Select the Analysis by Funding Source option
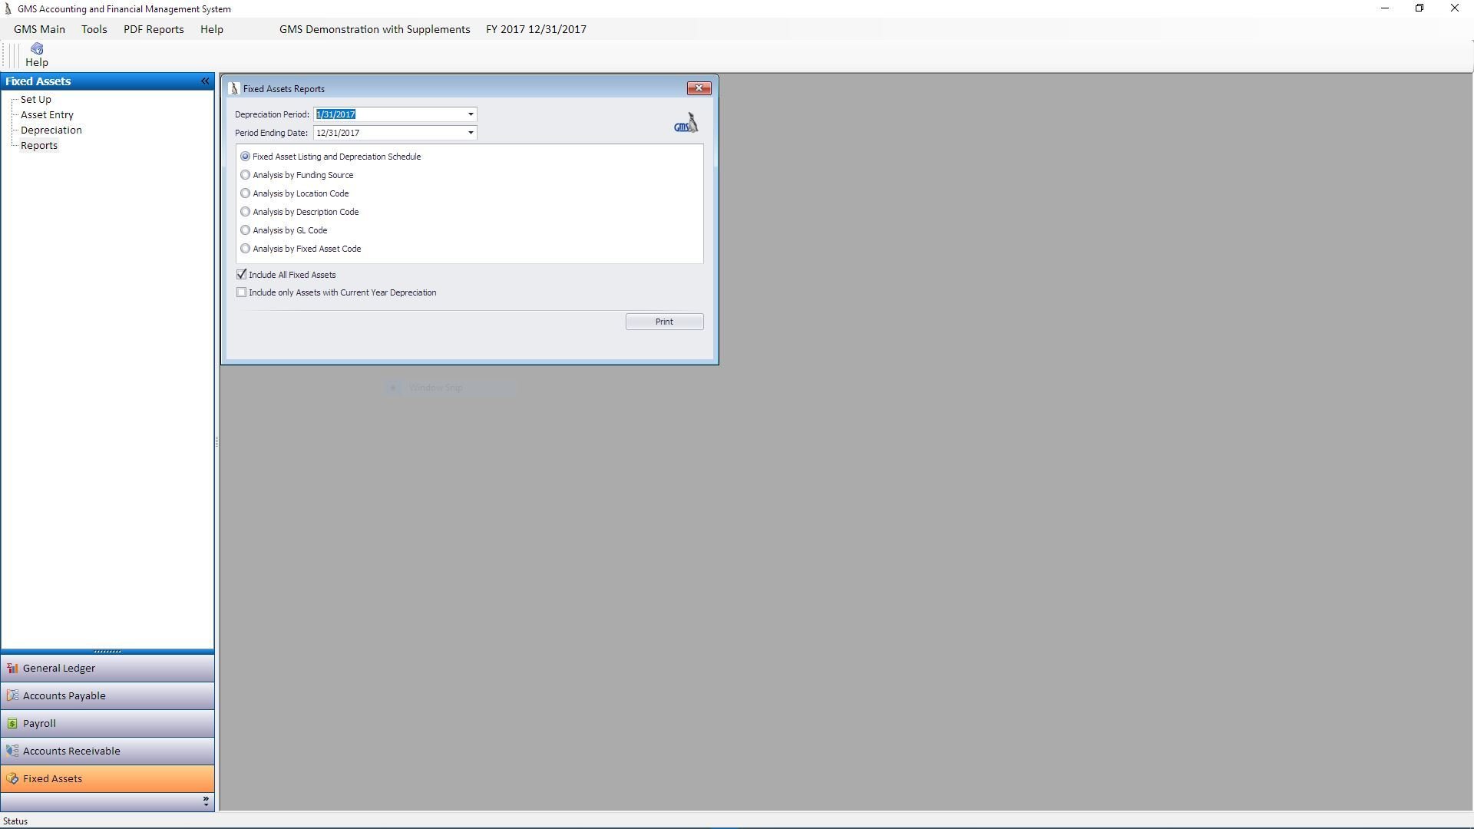Image resolution: width=1474 pixels, height=829 pixels. [x=246, y=175]
